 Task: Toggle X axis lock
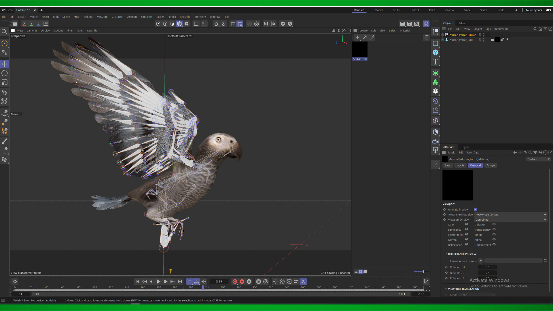24,24
